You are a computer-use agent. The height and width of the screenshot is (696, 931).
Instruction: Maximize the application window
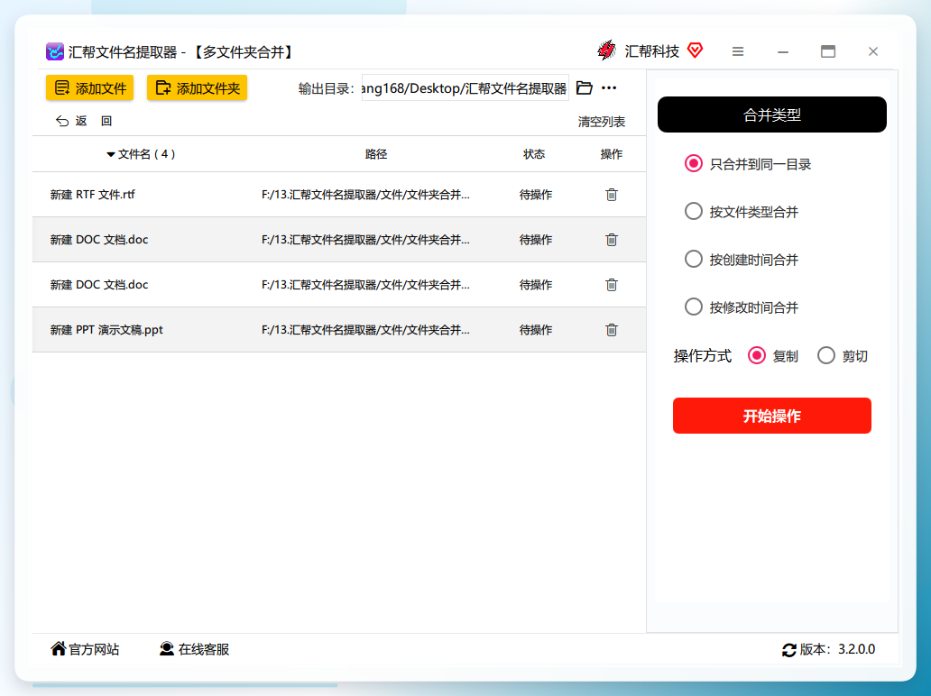click(x=828, y=51)
